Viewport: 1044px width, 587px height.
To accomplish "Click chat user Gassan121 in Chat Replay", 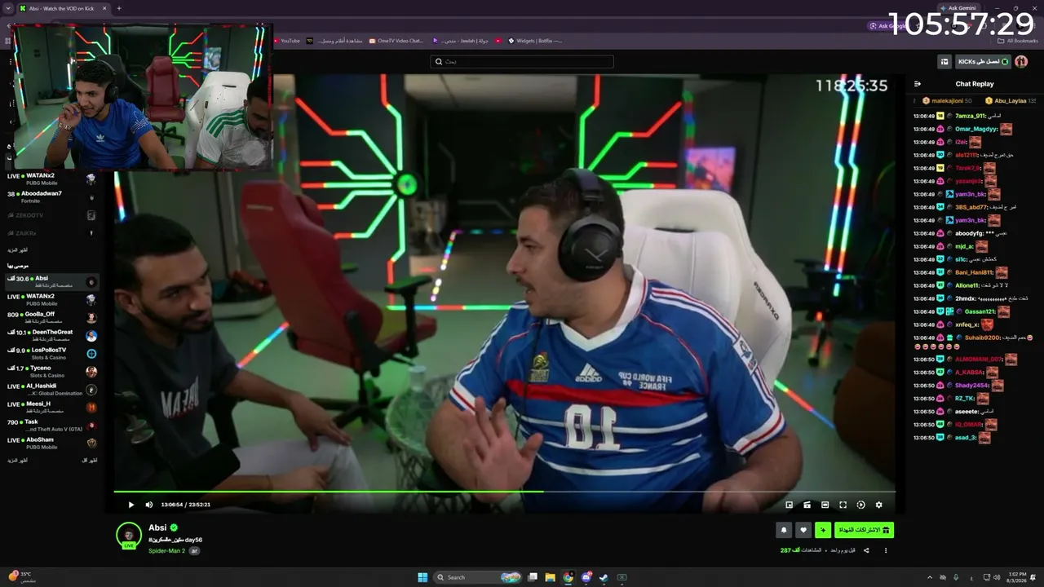I will (980, 311).
